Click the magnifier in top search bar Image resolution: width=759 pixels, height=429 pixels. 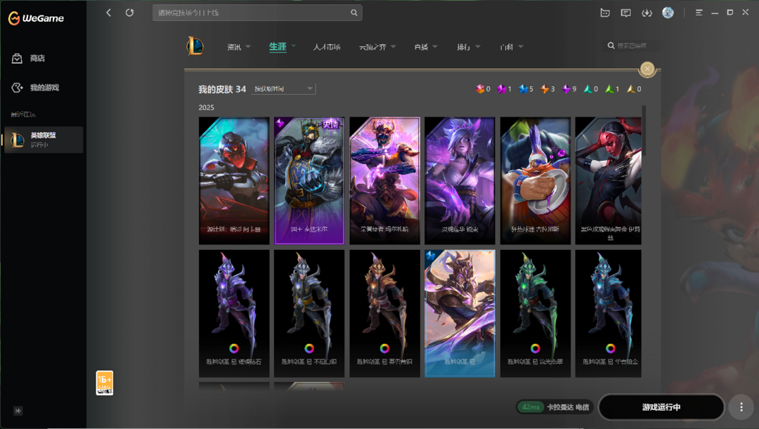[353, 13]
